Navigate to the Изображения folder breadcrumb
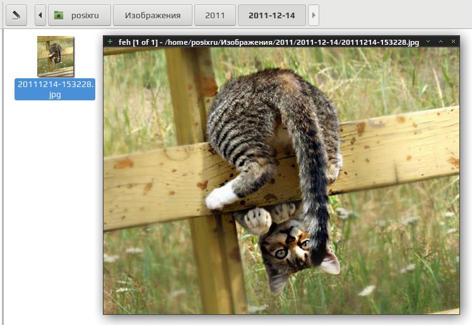The image size is (472, 325). (153, 15)
